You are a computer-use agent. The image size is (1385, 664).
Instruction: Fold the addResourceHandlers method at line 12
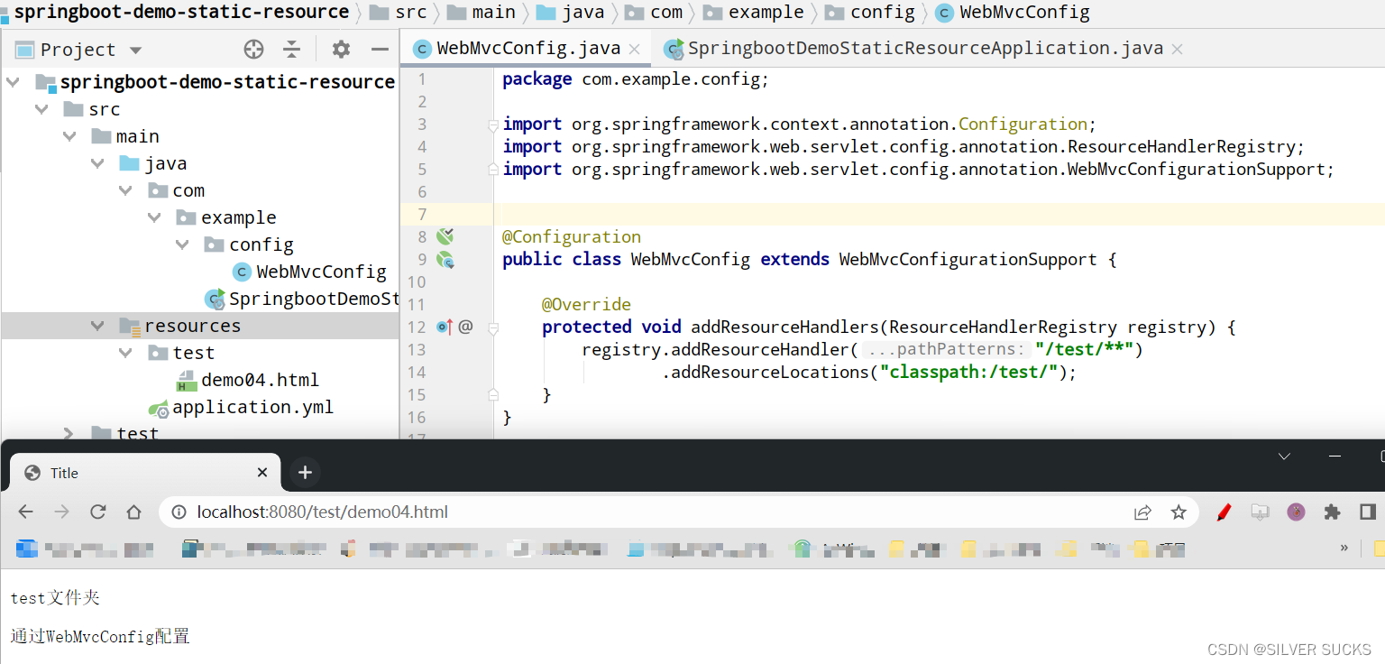tap(492, 327)
